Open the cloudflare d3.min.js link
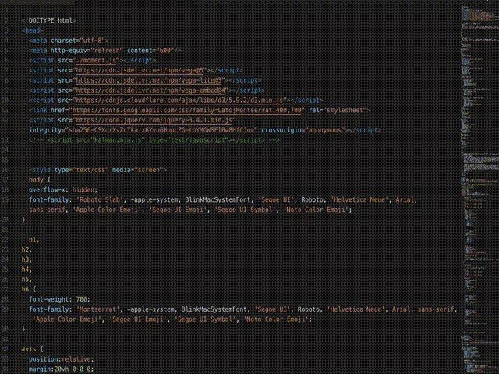The width and height of the screenshot is (499, 374). point(179,101)
